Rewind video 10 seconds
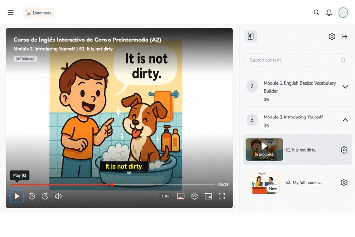 [x=32, y=196]
